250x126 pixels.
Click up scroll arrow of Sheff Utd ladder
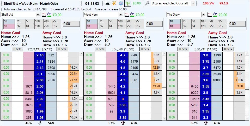[x=81, y=54]
